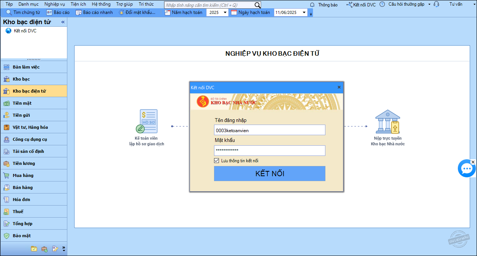Open the Tiện ích menu
Viewport: 477px width, 256px height.
tap(78, 4)
